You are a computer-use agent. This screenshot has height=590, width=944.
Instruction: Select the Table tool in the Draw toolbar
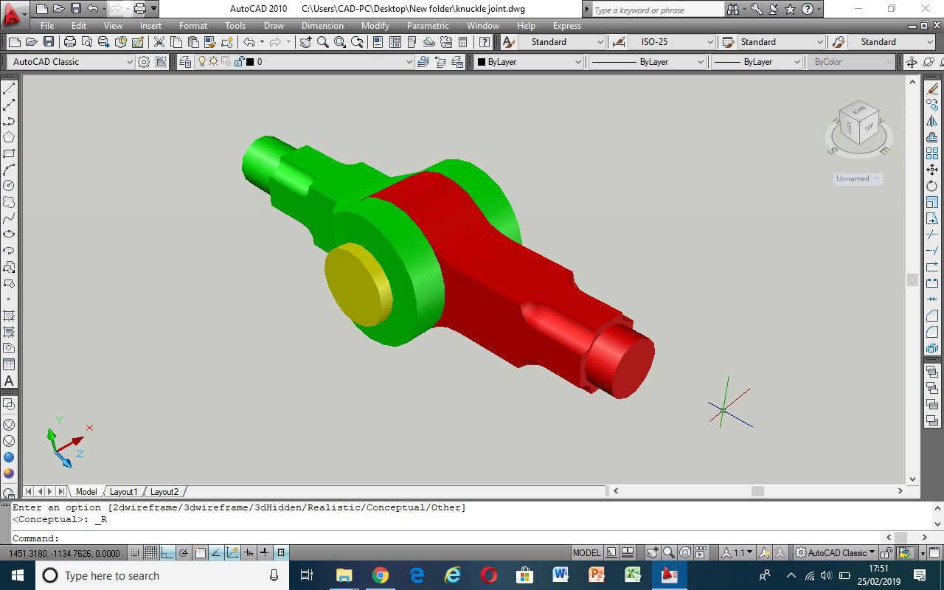tap(10, 364)
